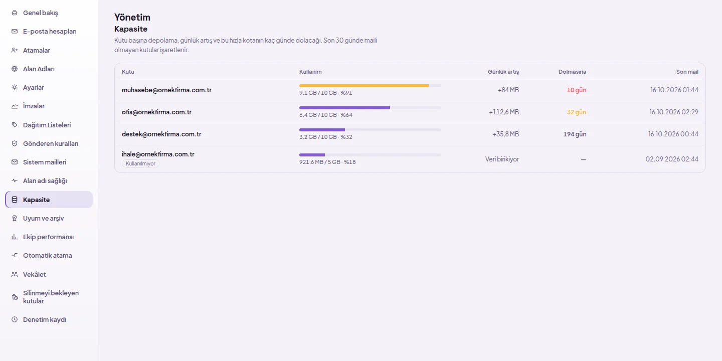
Task: Click the Dolmasına column header
Action: click(572, 72)
